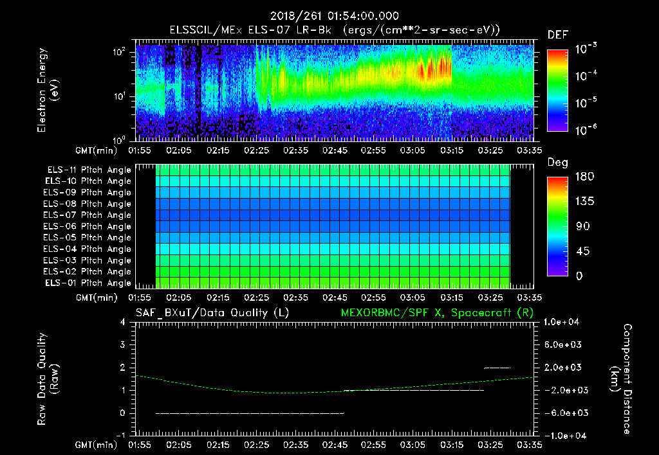This screenshot has height=455, width=659.
Task: Click the 02:25 time tick under the spectrogram
Action: click(256, 150)
